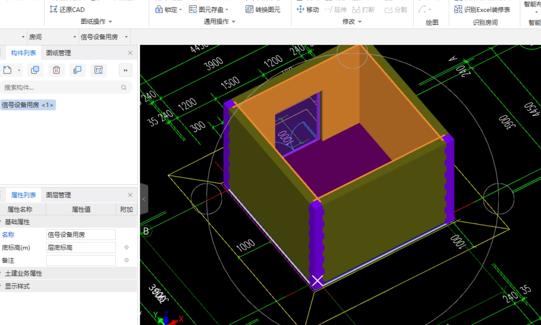
Task: Close the 属性列表 panel
Action: tap(130, 195)
